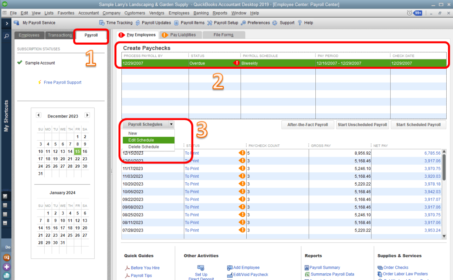The image size is (453, 280).
Task: Open the Employees menu
Action: (179, 13)
